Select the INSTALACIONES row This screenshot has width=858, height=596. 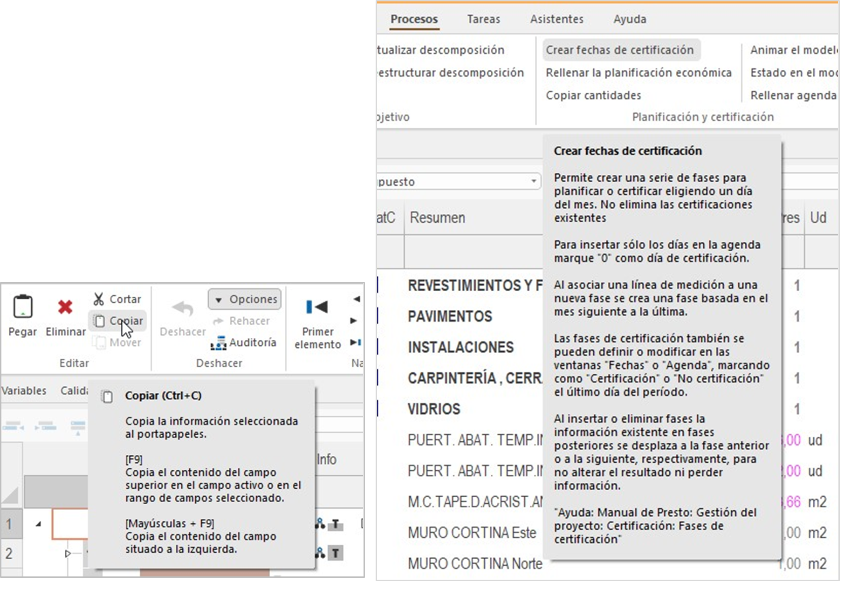[460, 347]
